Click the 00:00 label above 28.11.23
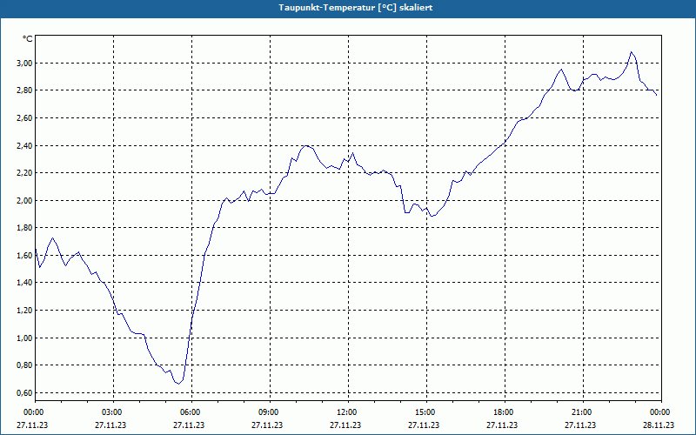 (660, 412)
